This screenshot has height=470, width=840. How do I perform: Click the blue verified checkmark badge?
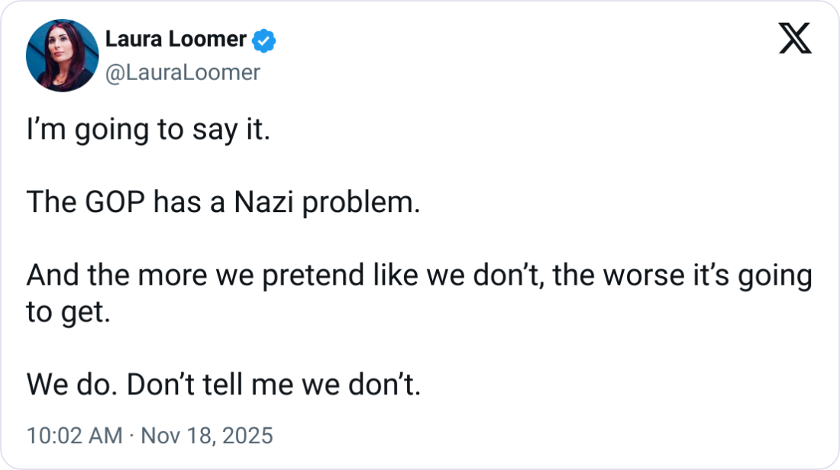click(265, 41)
